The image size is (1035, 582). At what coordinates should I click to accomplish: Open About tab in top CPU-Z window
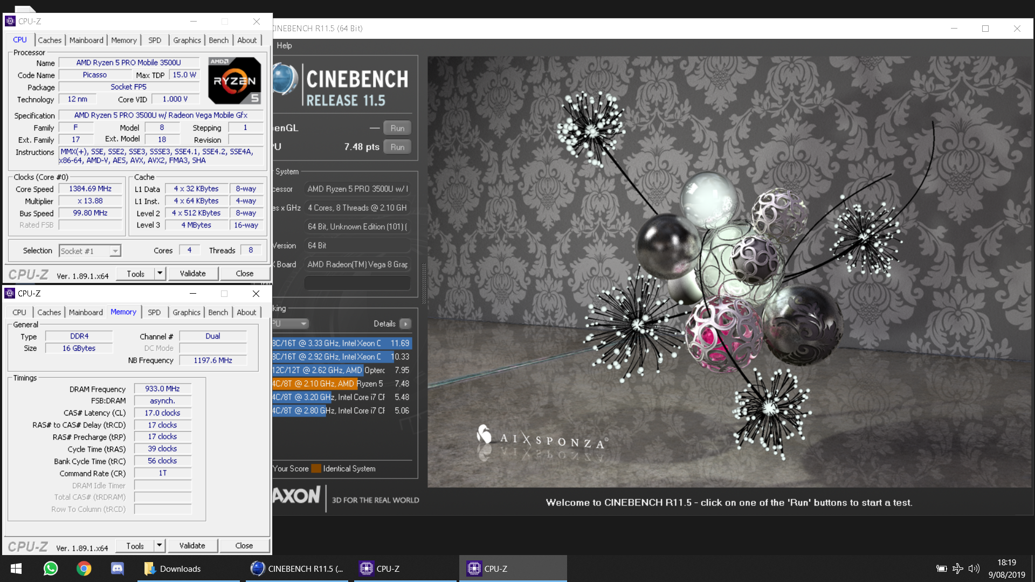point(247,40)
